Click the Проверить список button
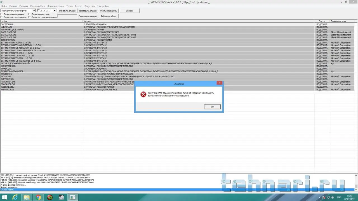Viewport: 358px width, 201px height. pos(88,11)
